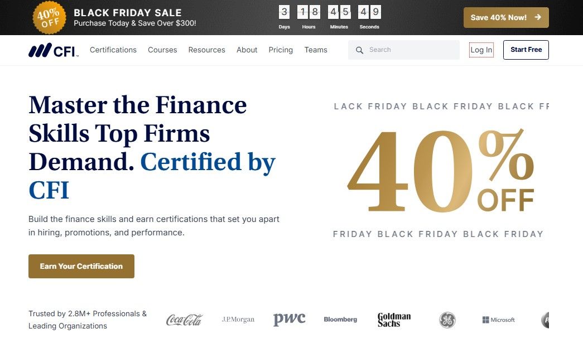Click the Start Free button
This screenshot has width=583, height=343.
point(526,50)
